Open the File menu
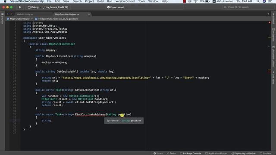Viewport: 276px width, 155px height. [x=49, y=1]
